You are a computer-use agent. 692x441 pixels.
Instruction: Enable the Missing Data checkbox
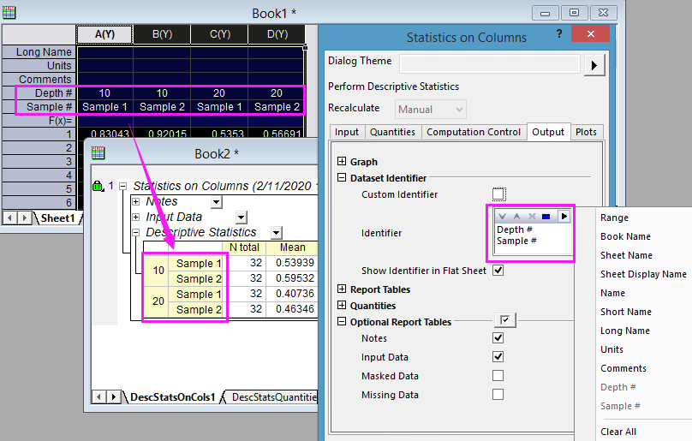498,394
